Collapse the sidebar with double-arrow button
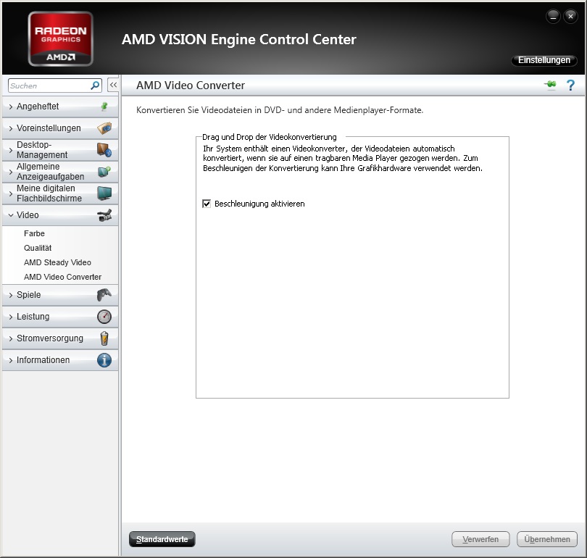 tap(113, 85)
